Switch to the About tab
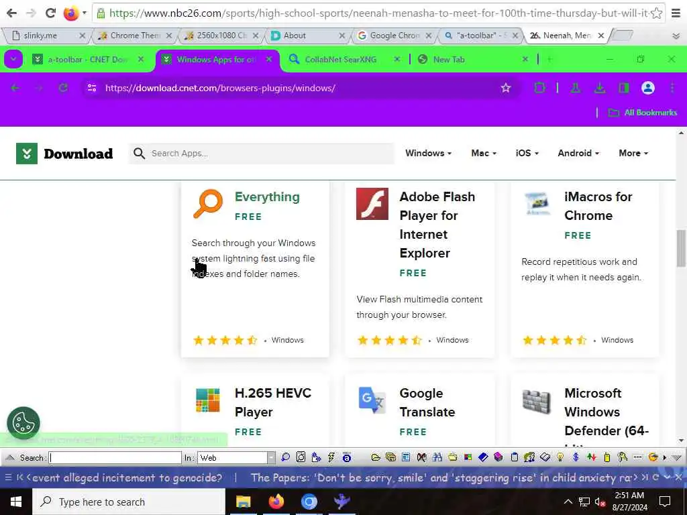Screen dimensions: 687x515 point(308,36)
